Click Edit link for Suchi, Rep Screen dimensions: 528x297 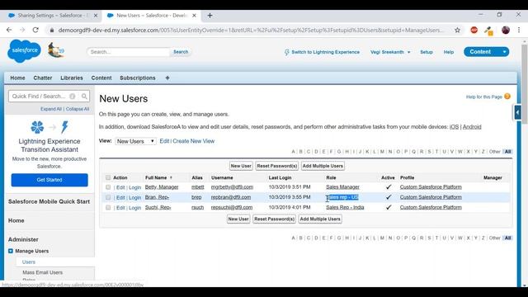pyautogui.click(x=120, y=208)
